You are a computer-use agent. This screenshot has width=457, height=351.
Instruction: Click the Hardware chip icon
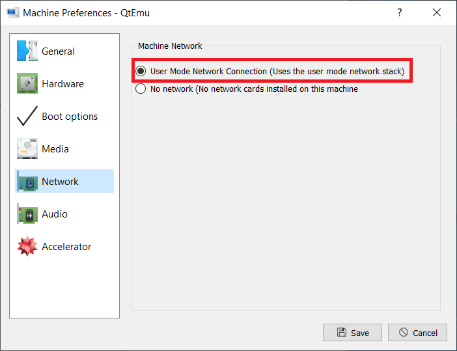(27, 84)
